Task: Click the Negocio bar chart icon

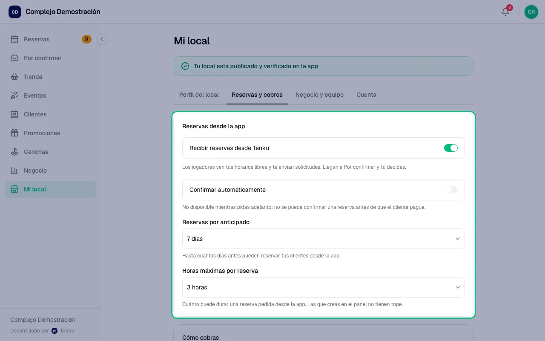Action: click(x=14, y=170)
